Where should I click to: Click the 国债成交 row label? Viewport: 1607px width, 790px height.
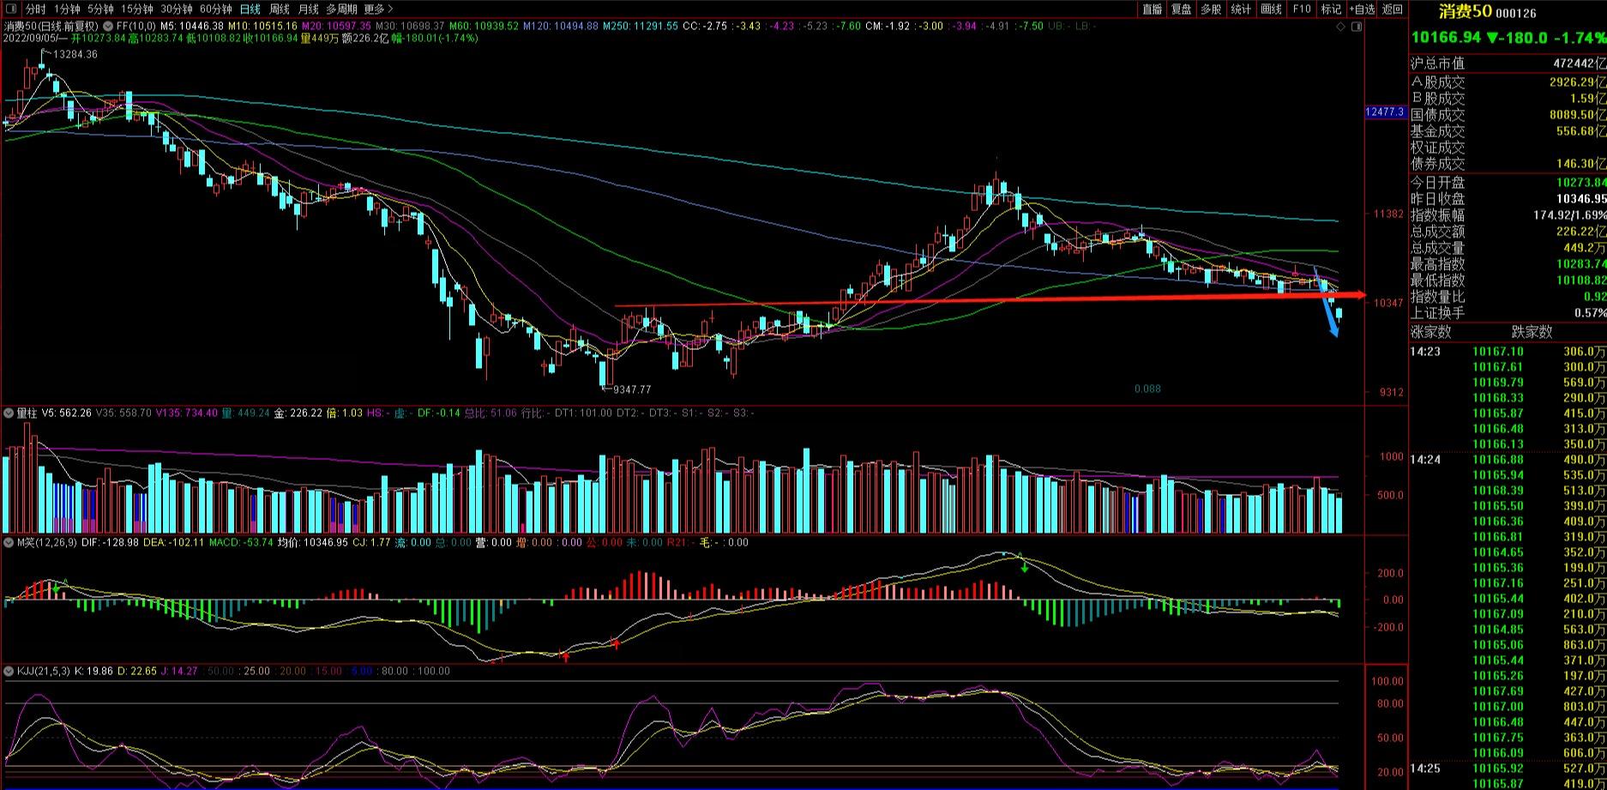pos(1437,115)
